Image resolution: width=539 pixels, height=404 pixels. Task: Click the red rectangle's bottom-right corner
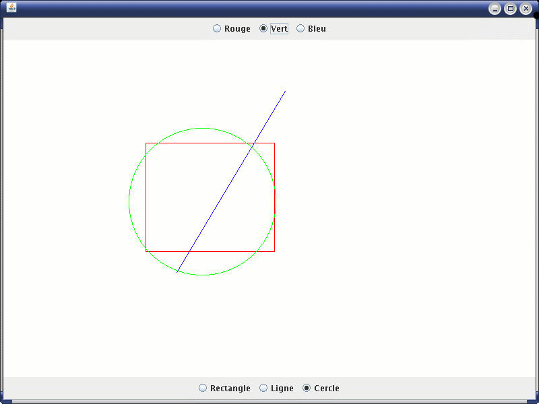point(274,251)
